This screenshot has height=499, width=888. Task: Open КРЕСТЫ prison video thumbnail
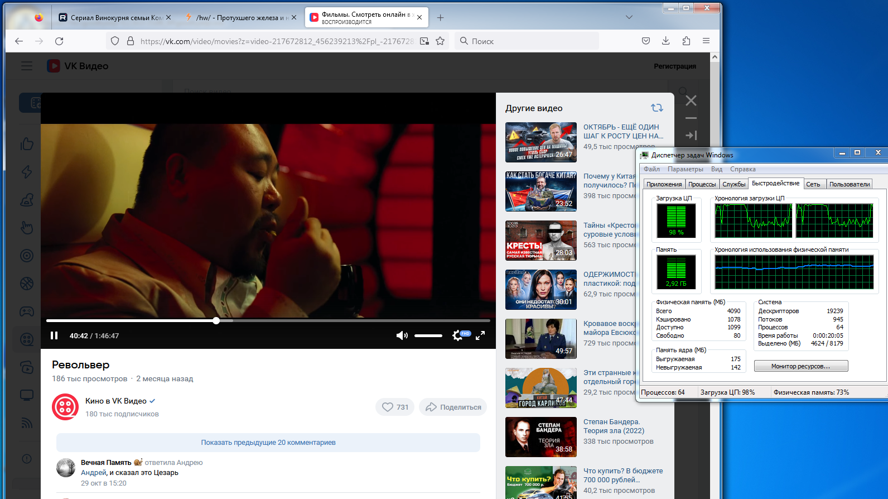[541, 241]
